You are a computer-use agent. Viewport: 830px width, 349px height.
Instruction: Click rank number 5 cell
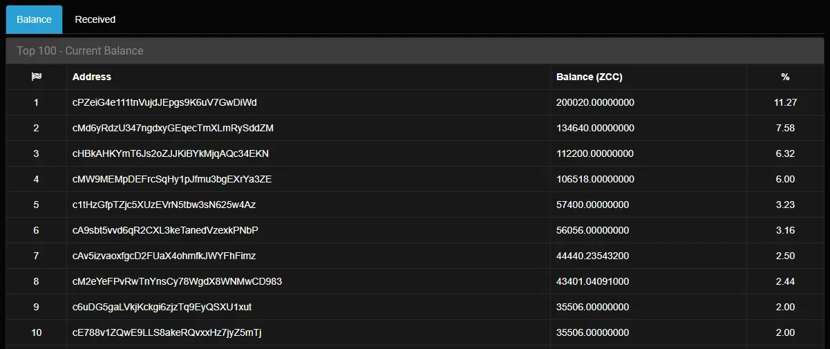pos(37,205)
